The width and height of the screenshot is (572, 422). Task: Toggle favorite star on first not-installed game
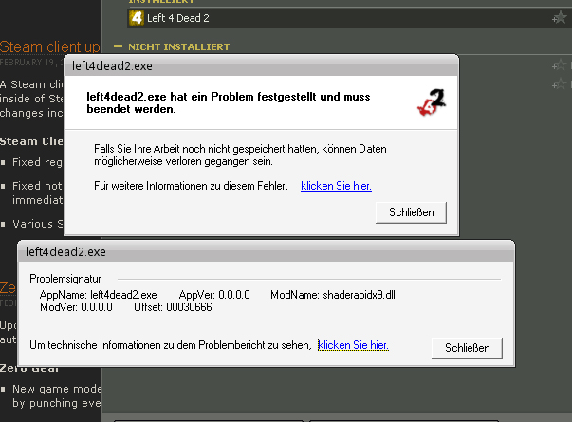pos(560,65)
